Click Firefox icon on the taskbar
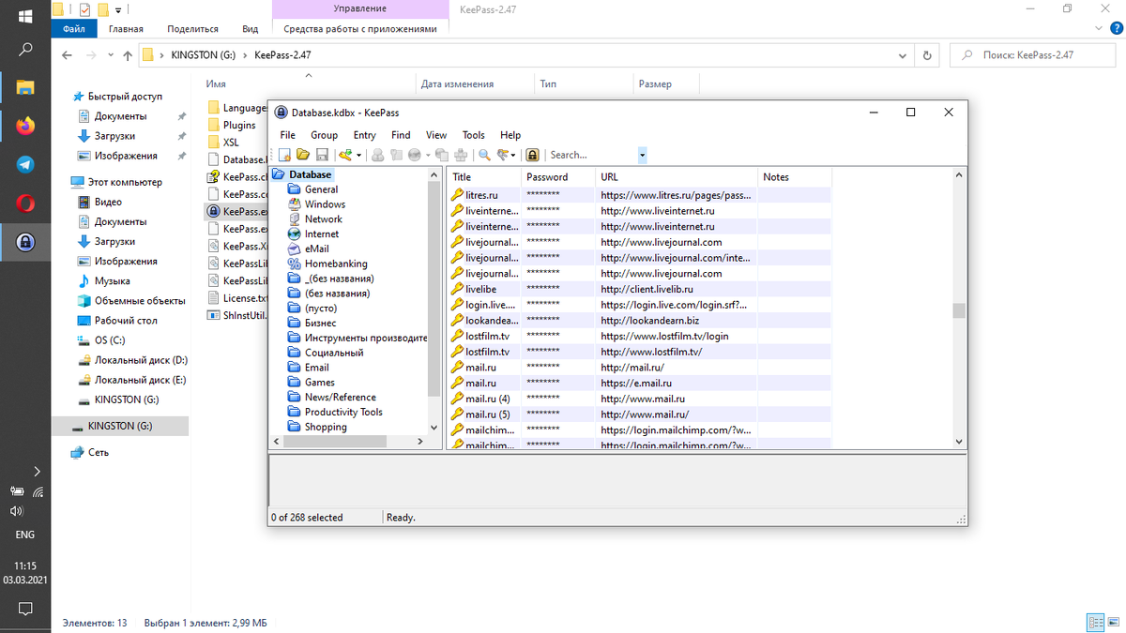 tap(26, 126)
